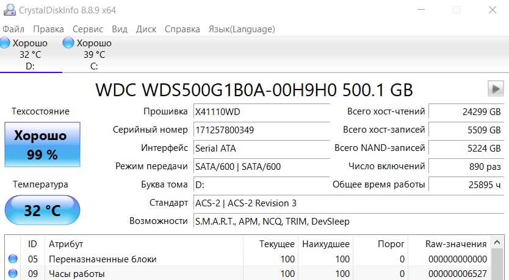Click the Техсостояние label
This screenshot has height=280, width=509.
[40, 111]
